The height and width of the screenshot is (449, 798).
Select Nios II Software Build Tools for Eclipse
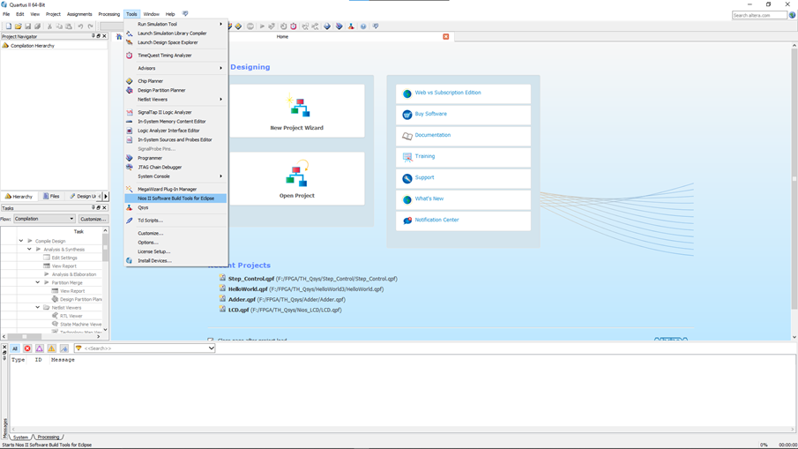(x=175, y=198)
